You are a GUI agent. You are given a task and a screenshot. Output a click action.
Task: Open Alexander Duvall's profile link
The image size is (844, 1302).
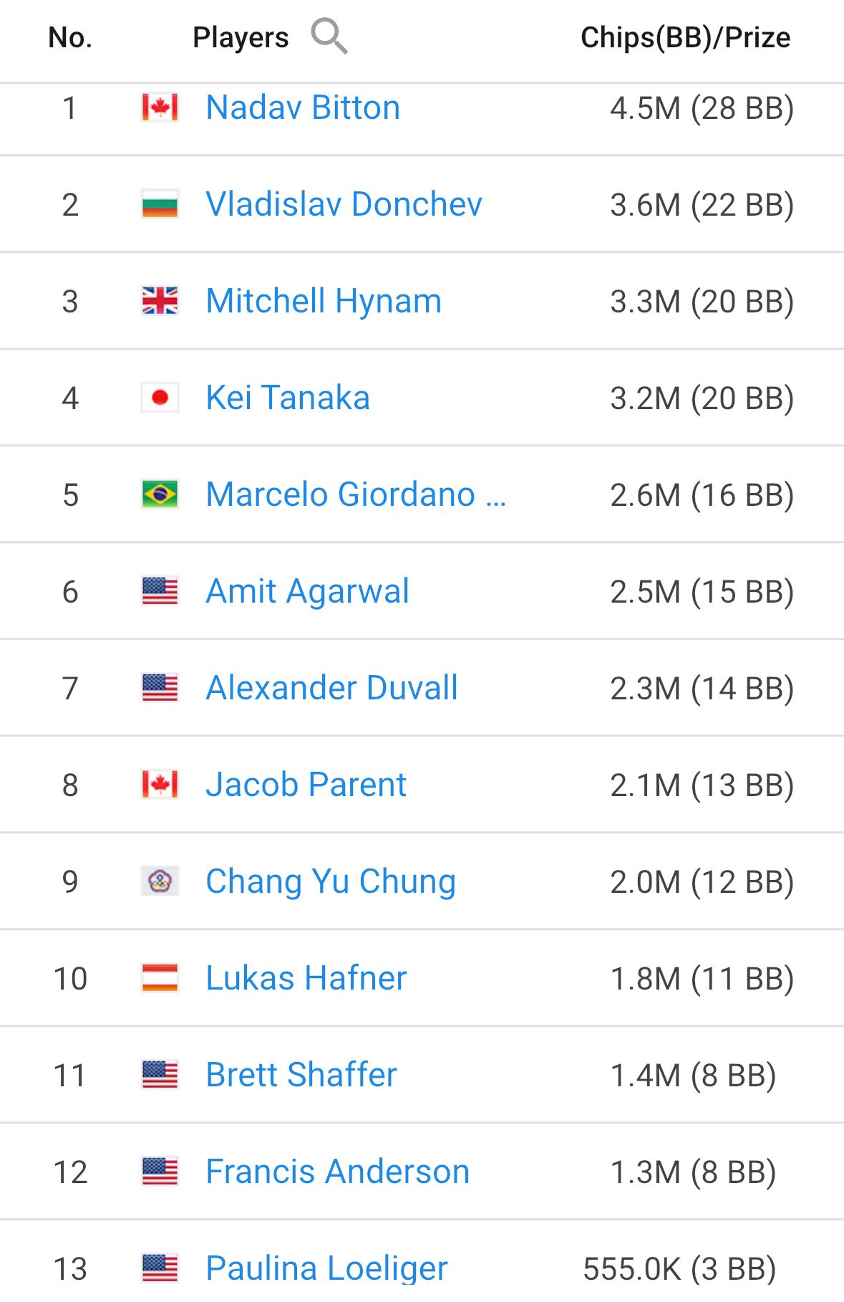[x=331, y=689]
